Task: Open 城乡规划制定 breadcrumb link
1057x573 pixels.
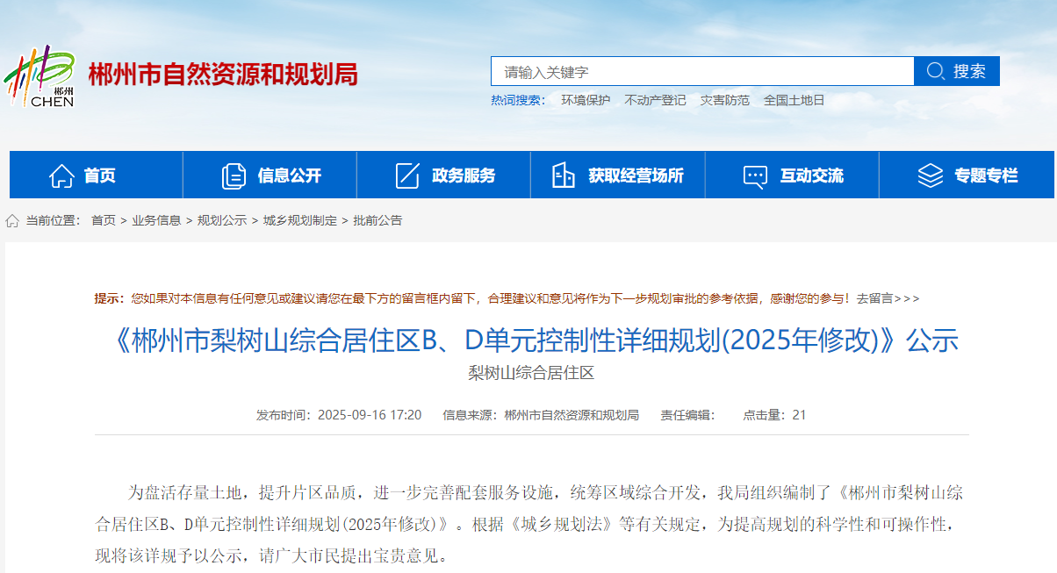Action: point(300,221)
